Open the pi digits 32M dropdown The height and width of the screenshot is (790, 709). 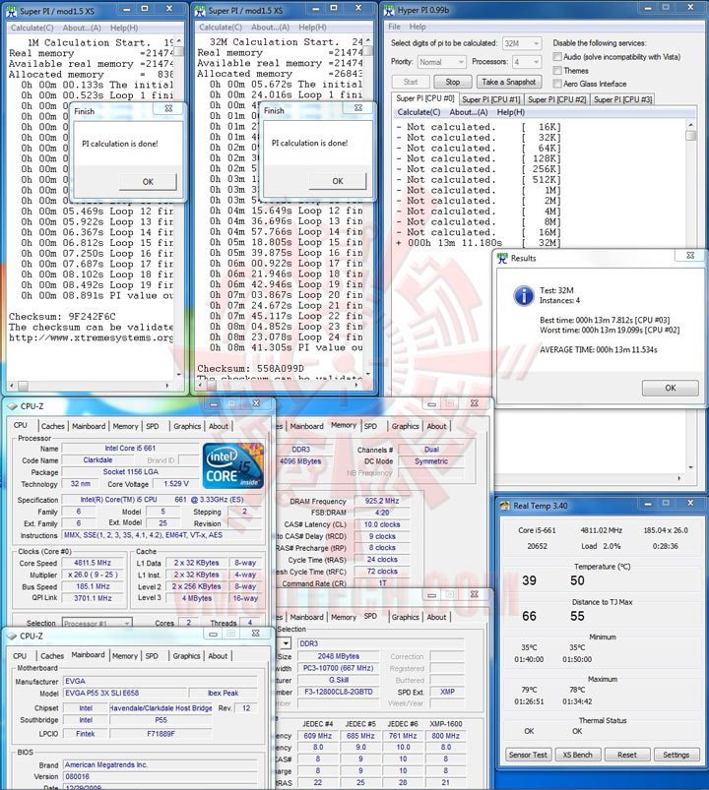[522, 43]
